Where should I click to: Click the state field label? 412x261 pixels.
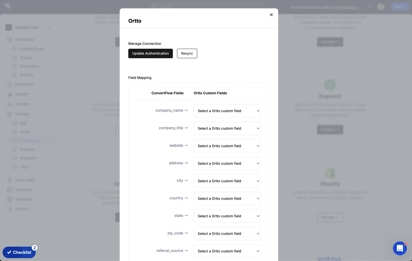coord(179,216)
